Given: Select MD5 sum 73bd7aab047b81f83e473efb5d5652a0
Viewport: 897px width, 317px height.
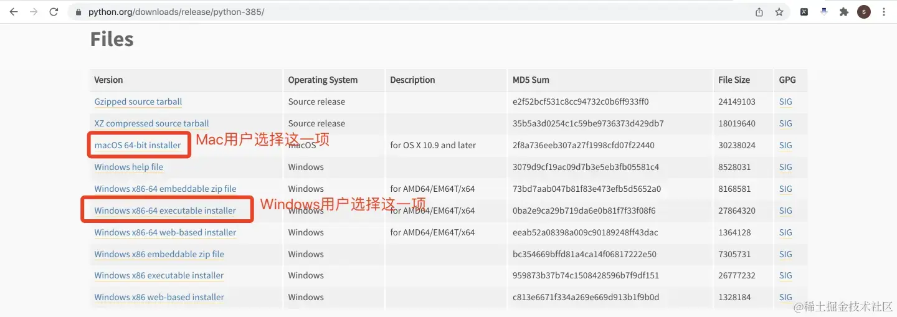Looking at the screenshot, I should [x=587, y=189].
